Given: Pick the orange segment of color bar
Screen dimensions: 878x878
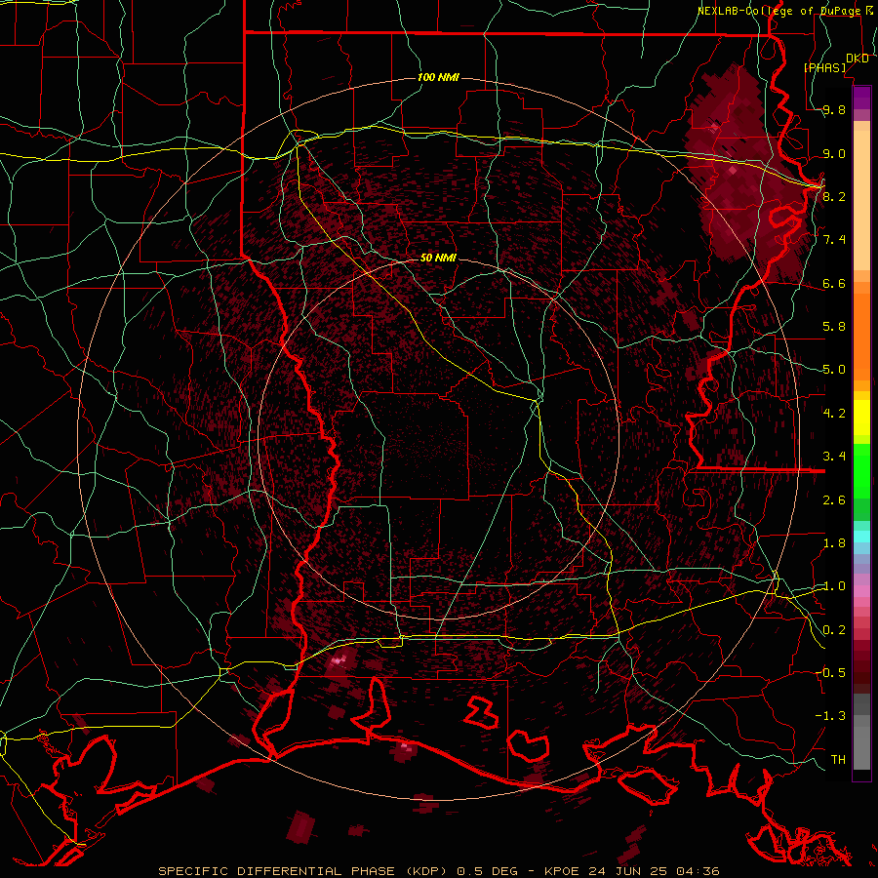Looking at the screenshot, I should (861, 336).
